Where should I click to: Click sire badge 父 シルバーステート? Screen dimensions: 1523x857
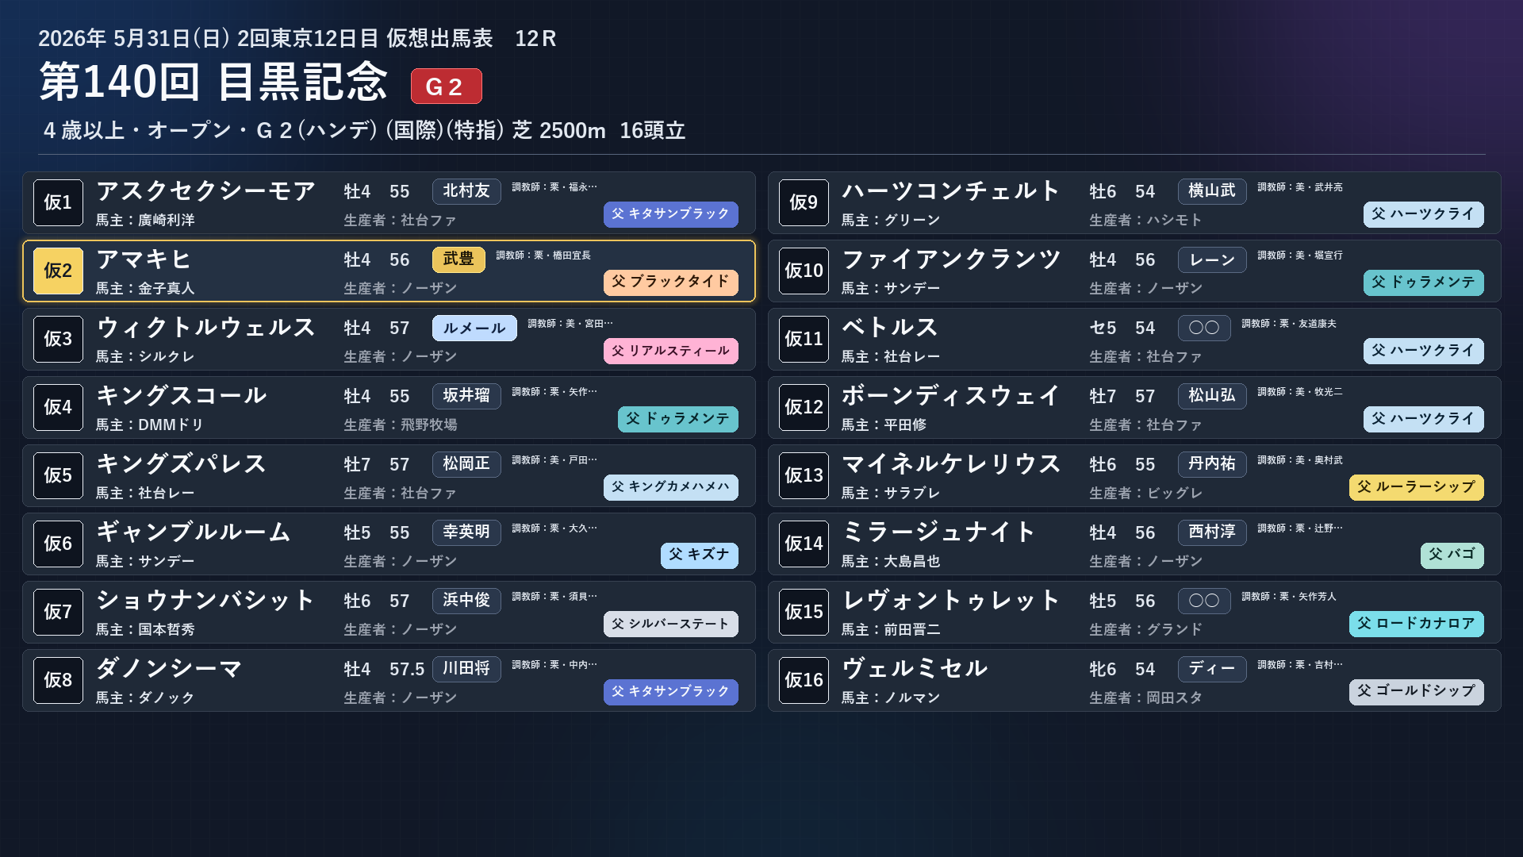pyautogui.click(x=671, y=624)
